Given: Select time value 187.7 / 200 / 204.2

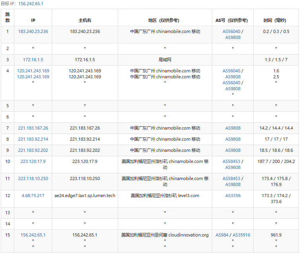Looking at the screenshot, I should click(x=276, y=161).
